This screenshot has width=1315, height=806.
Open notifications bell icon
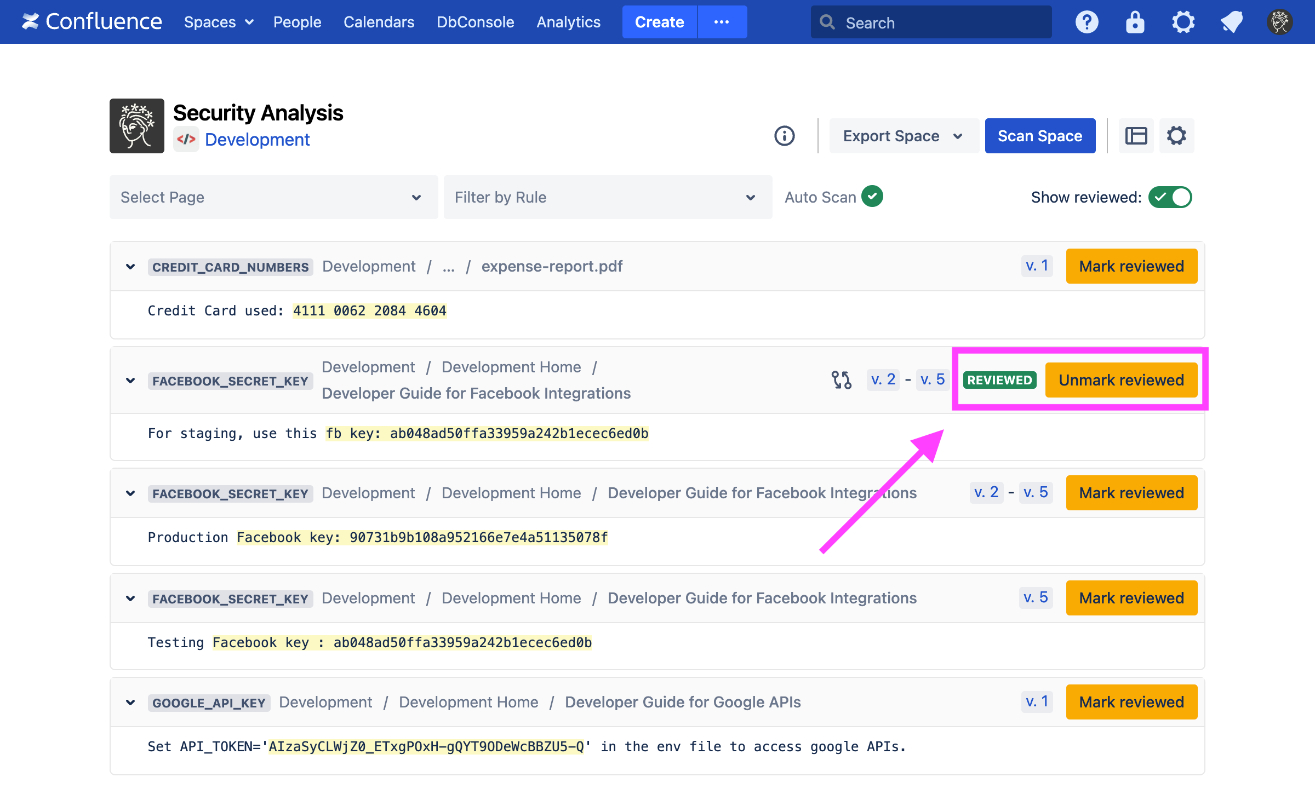point(1231,22)
